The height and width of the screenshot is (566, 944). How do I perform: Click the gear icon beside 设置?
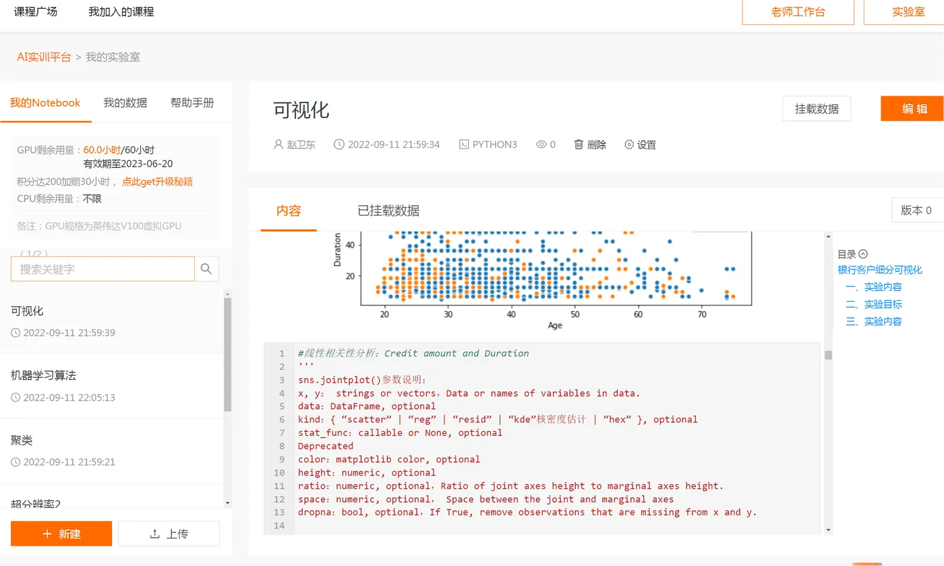click(x=629, y=144)
